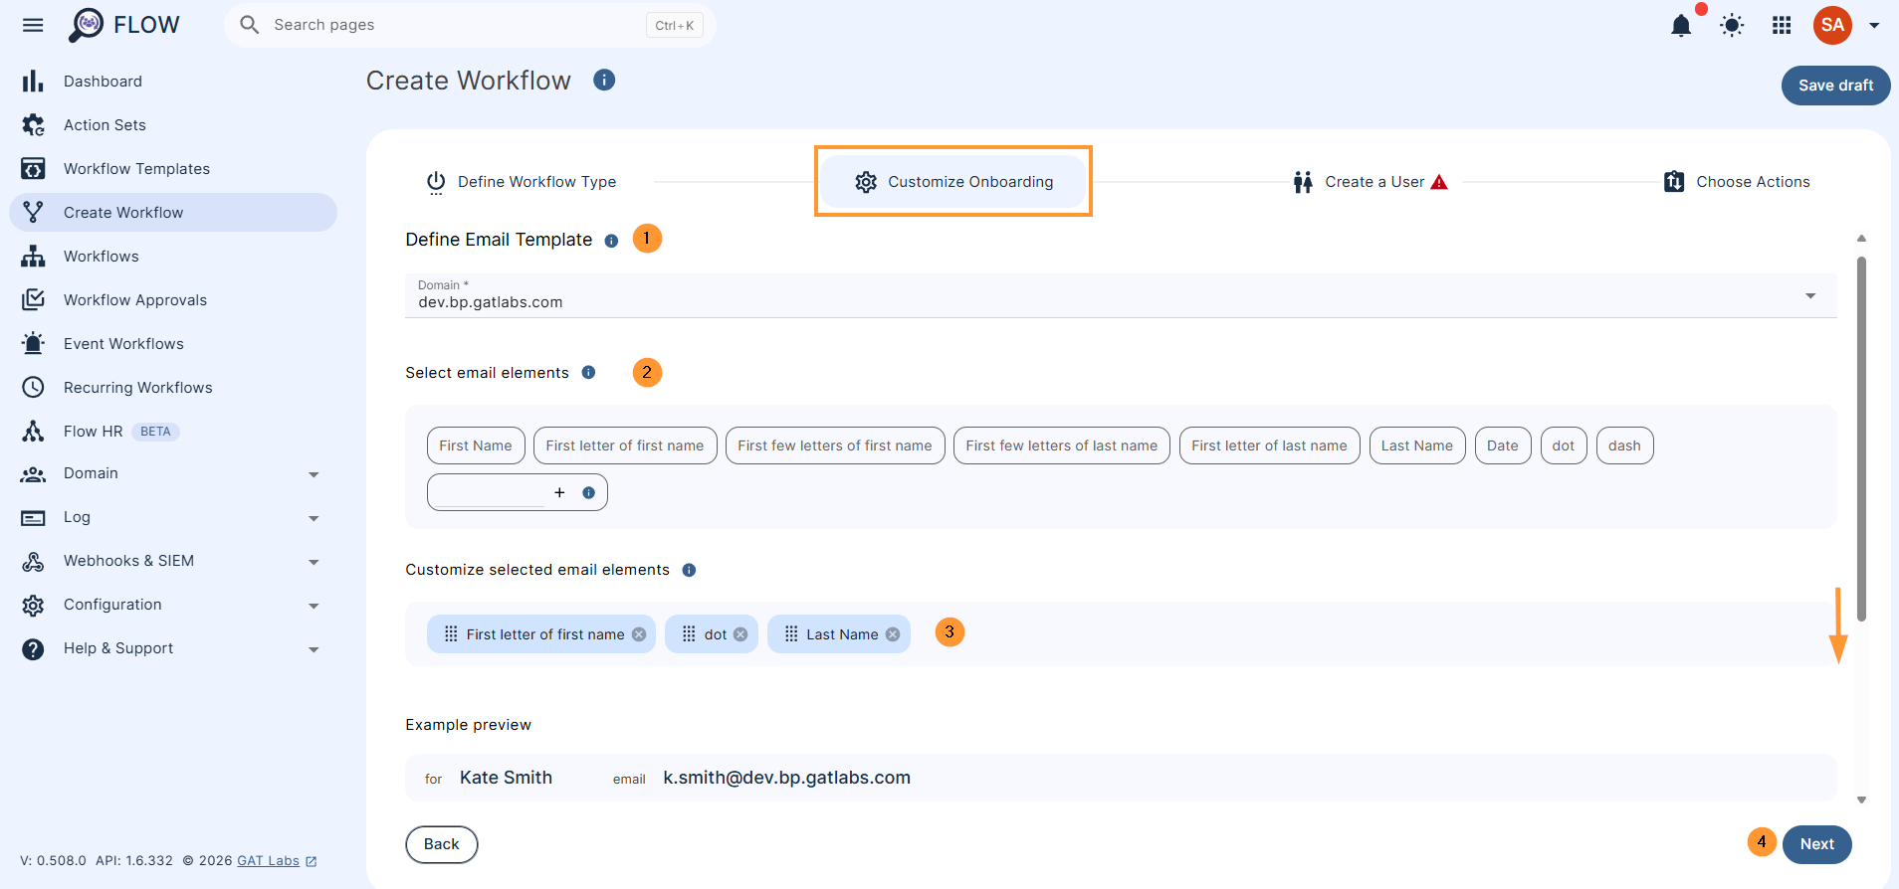
Task: Grab drag handle of selected dot chip
Action: point(689,633)
